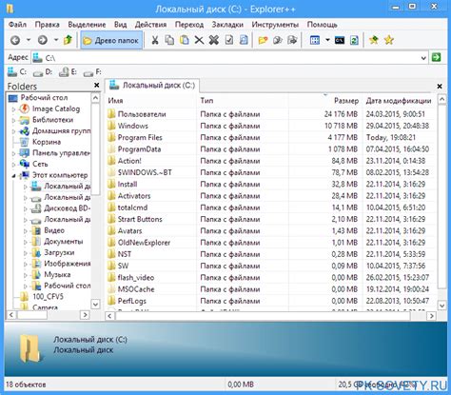
Task: Expand the Видео tree node
Action: [x=26, y=231]
